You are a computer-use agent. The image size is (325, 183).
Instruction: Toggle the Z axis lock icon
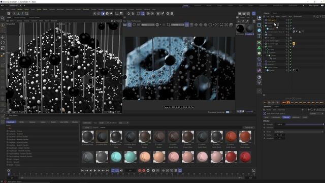click(22, 14)
